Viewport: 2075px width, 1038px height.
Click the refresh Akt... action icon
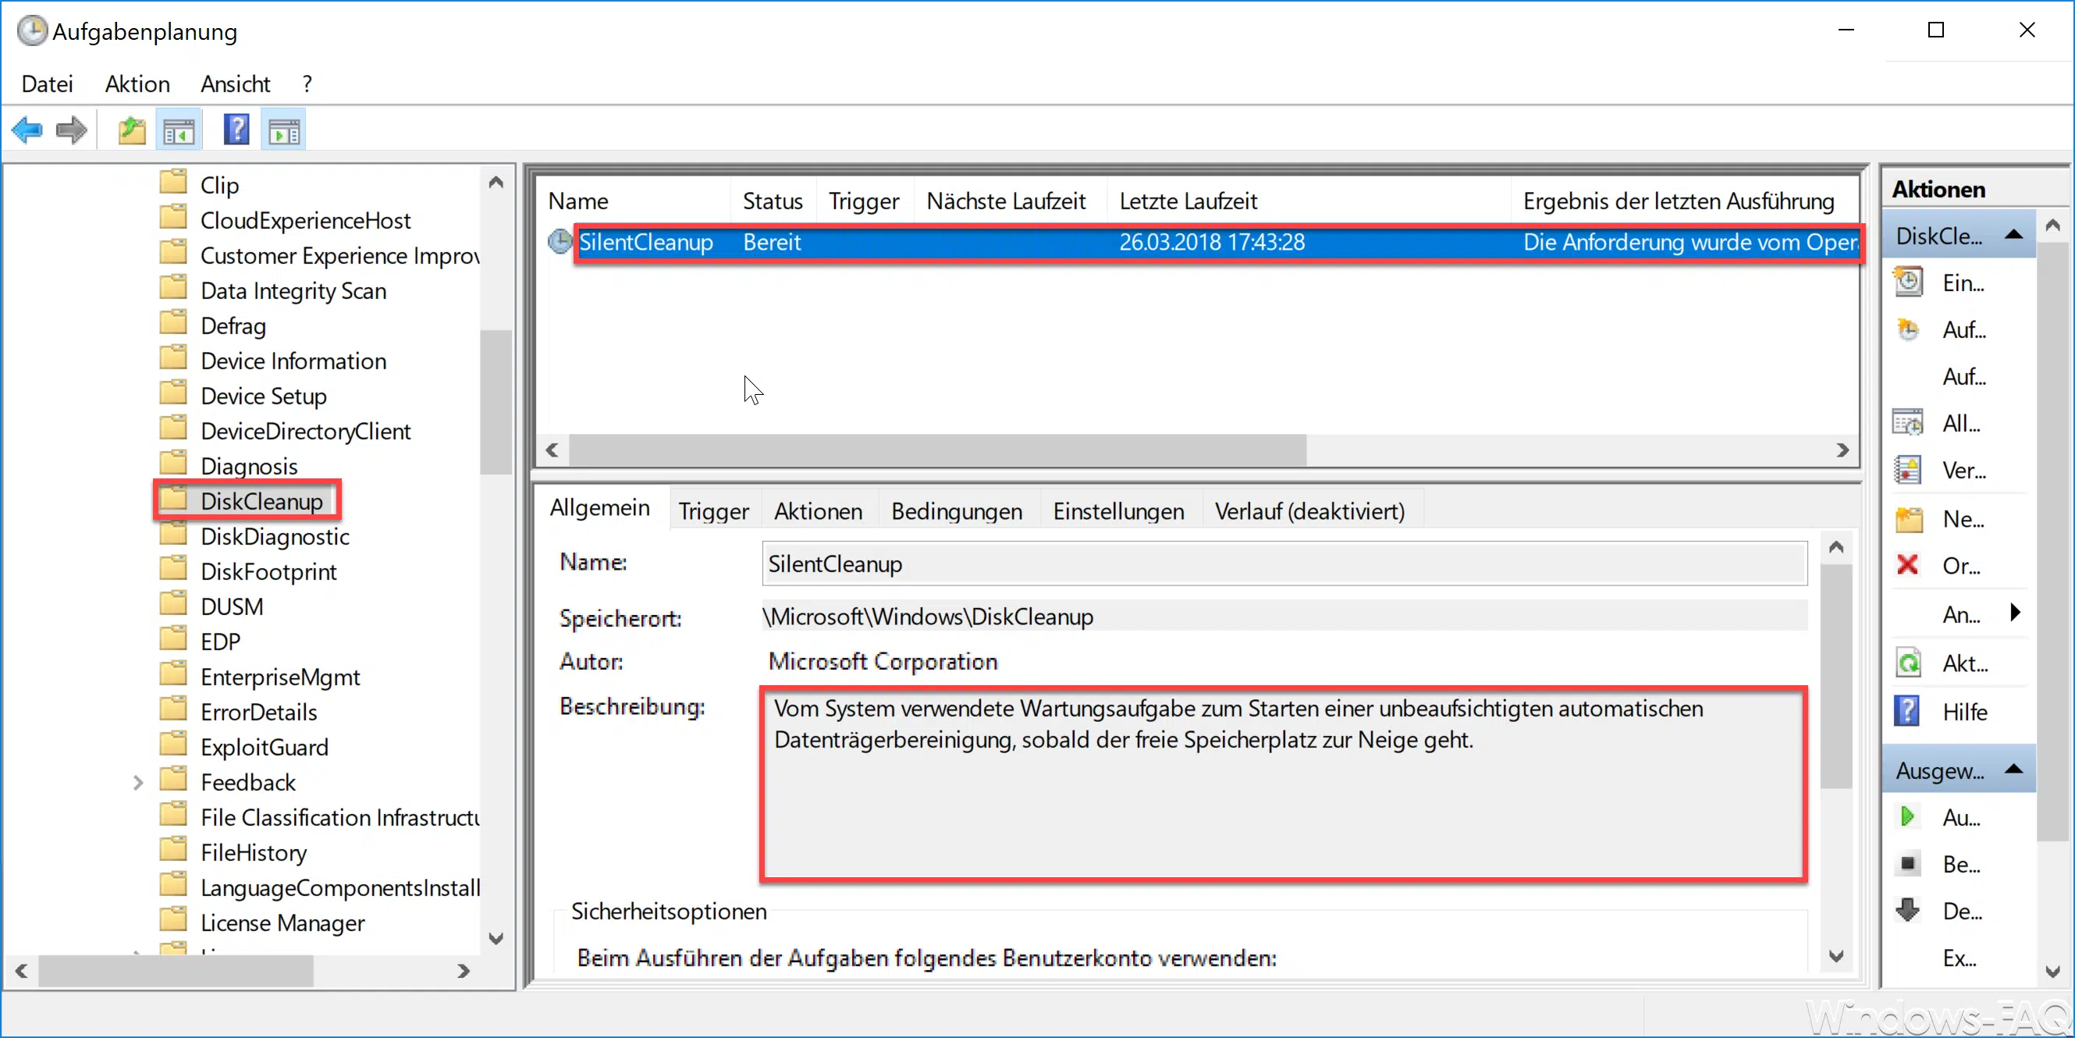1907,663
